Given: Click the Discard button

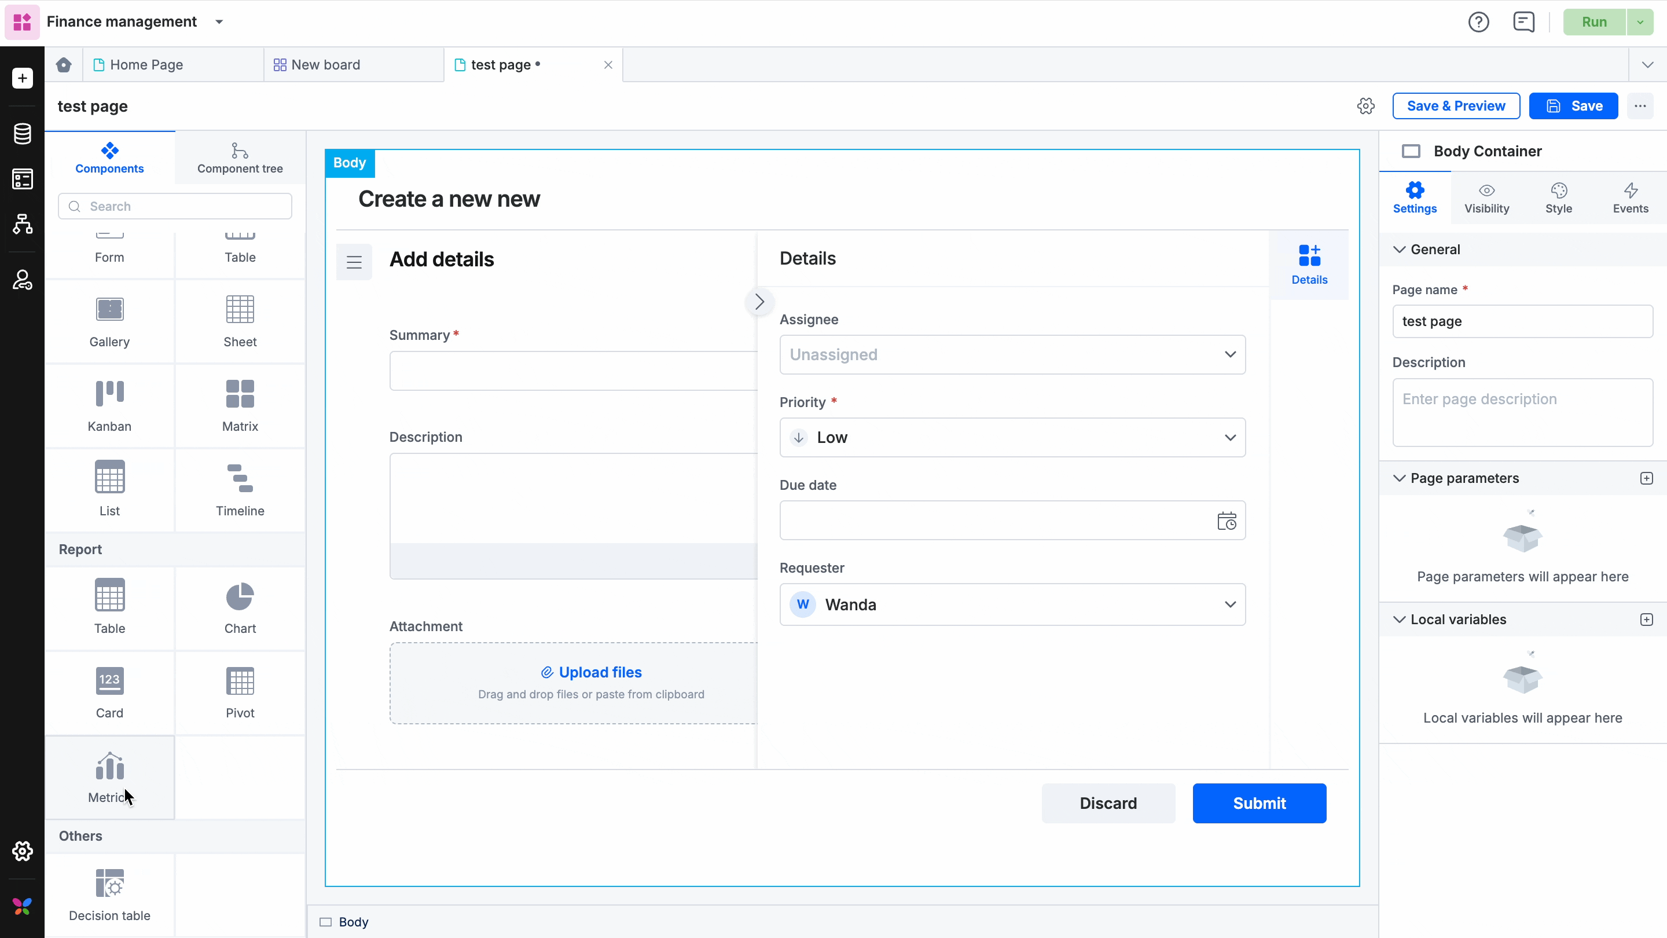Looking at the screenshot, I should click(1108, 803).
